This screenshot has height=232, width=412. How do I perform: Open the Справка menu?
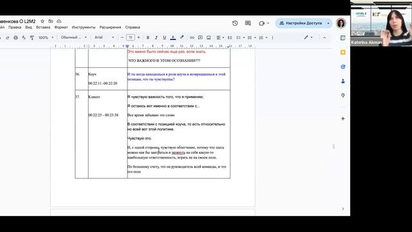[133, 27]
